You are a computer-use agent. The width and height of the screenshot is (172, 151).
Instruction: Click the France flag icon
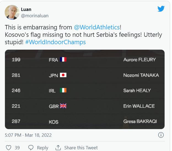pos(63,60)
